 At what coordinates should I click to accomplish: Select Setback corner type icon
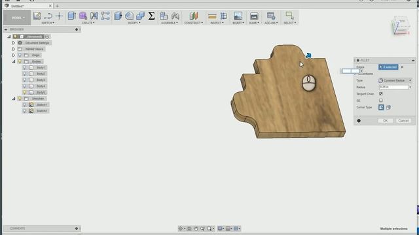click(x=388, y=107)
